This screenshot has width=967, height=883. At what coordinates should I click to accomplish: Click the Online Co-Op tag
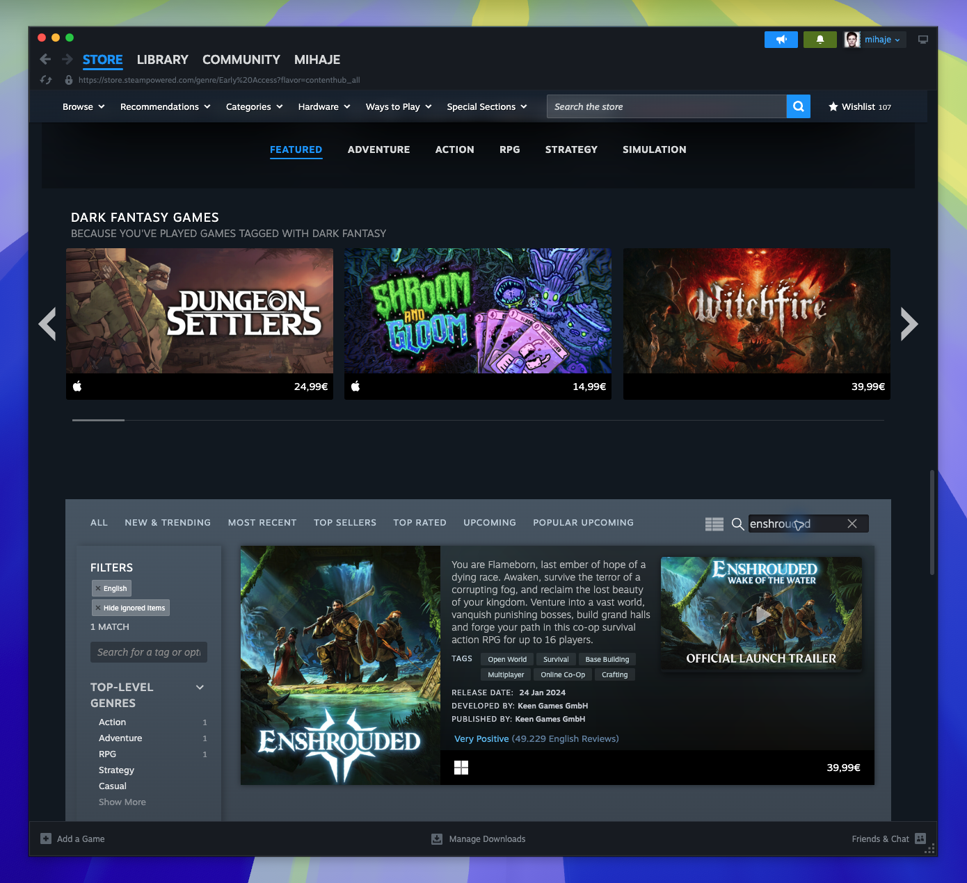coord(563,674)
